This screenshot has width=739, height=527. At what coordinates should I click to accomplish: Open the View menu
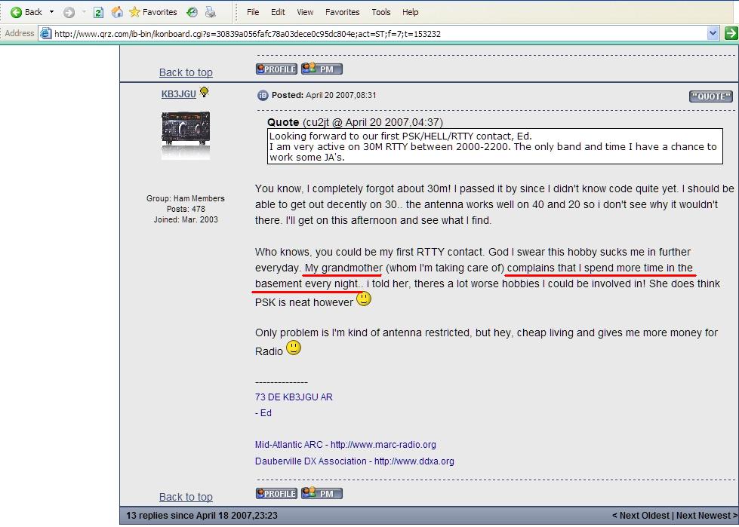tap(305, 12)
